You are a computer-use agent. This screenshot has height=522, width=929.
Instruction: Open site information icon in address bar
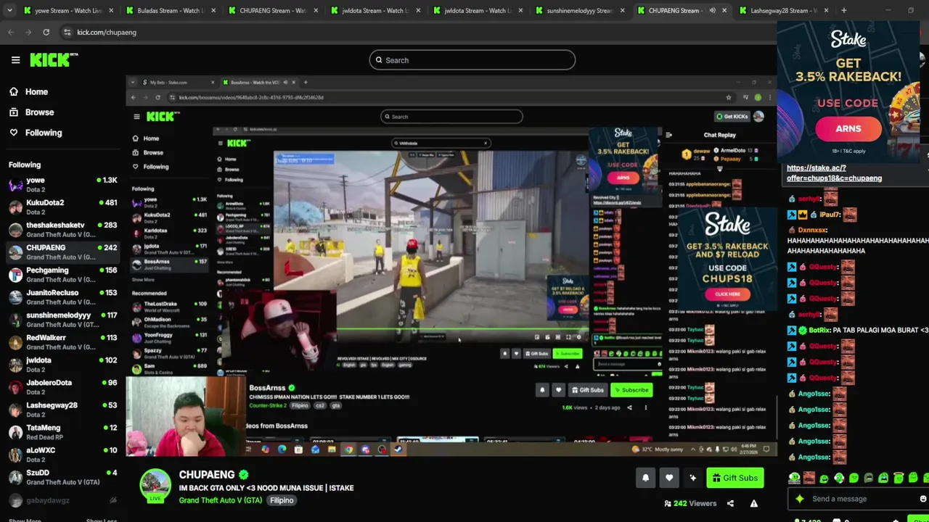click(67, 32)
